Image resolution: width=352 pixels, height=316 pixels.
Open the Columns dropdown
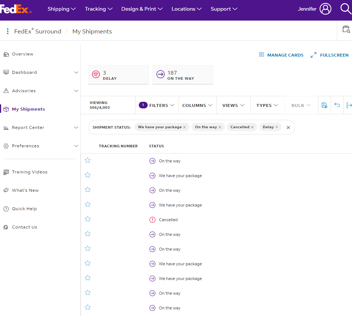pos(198,105)
